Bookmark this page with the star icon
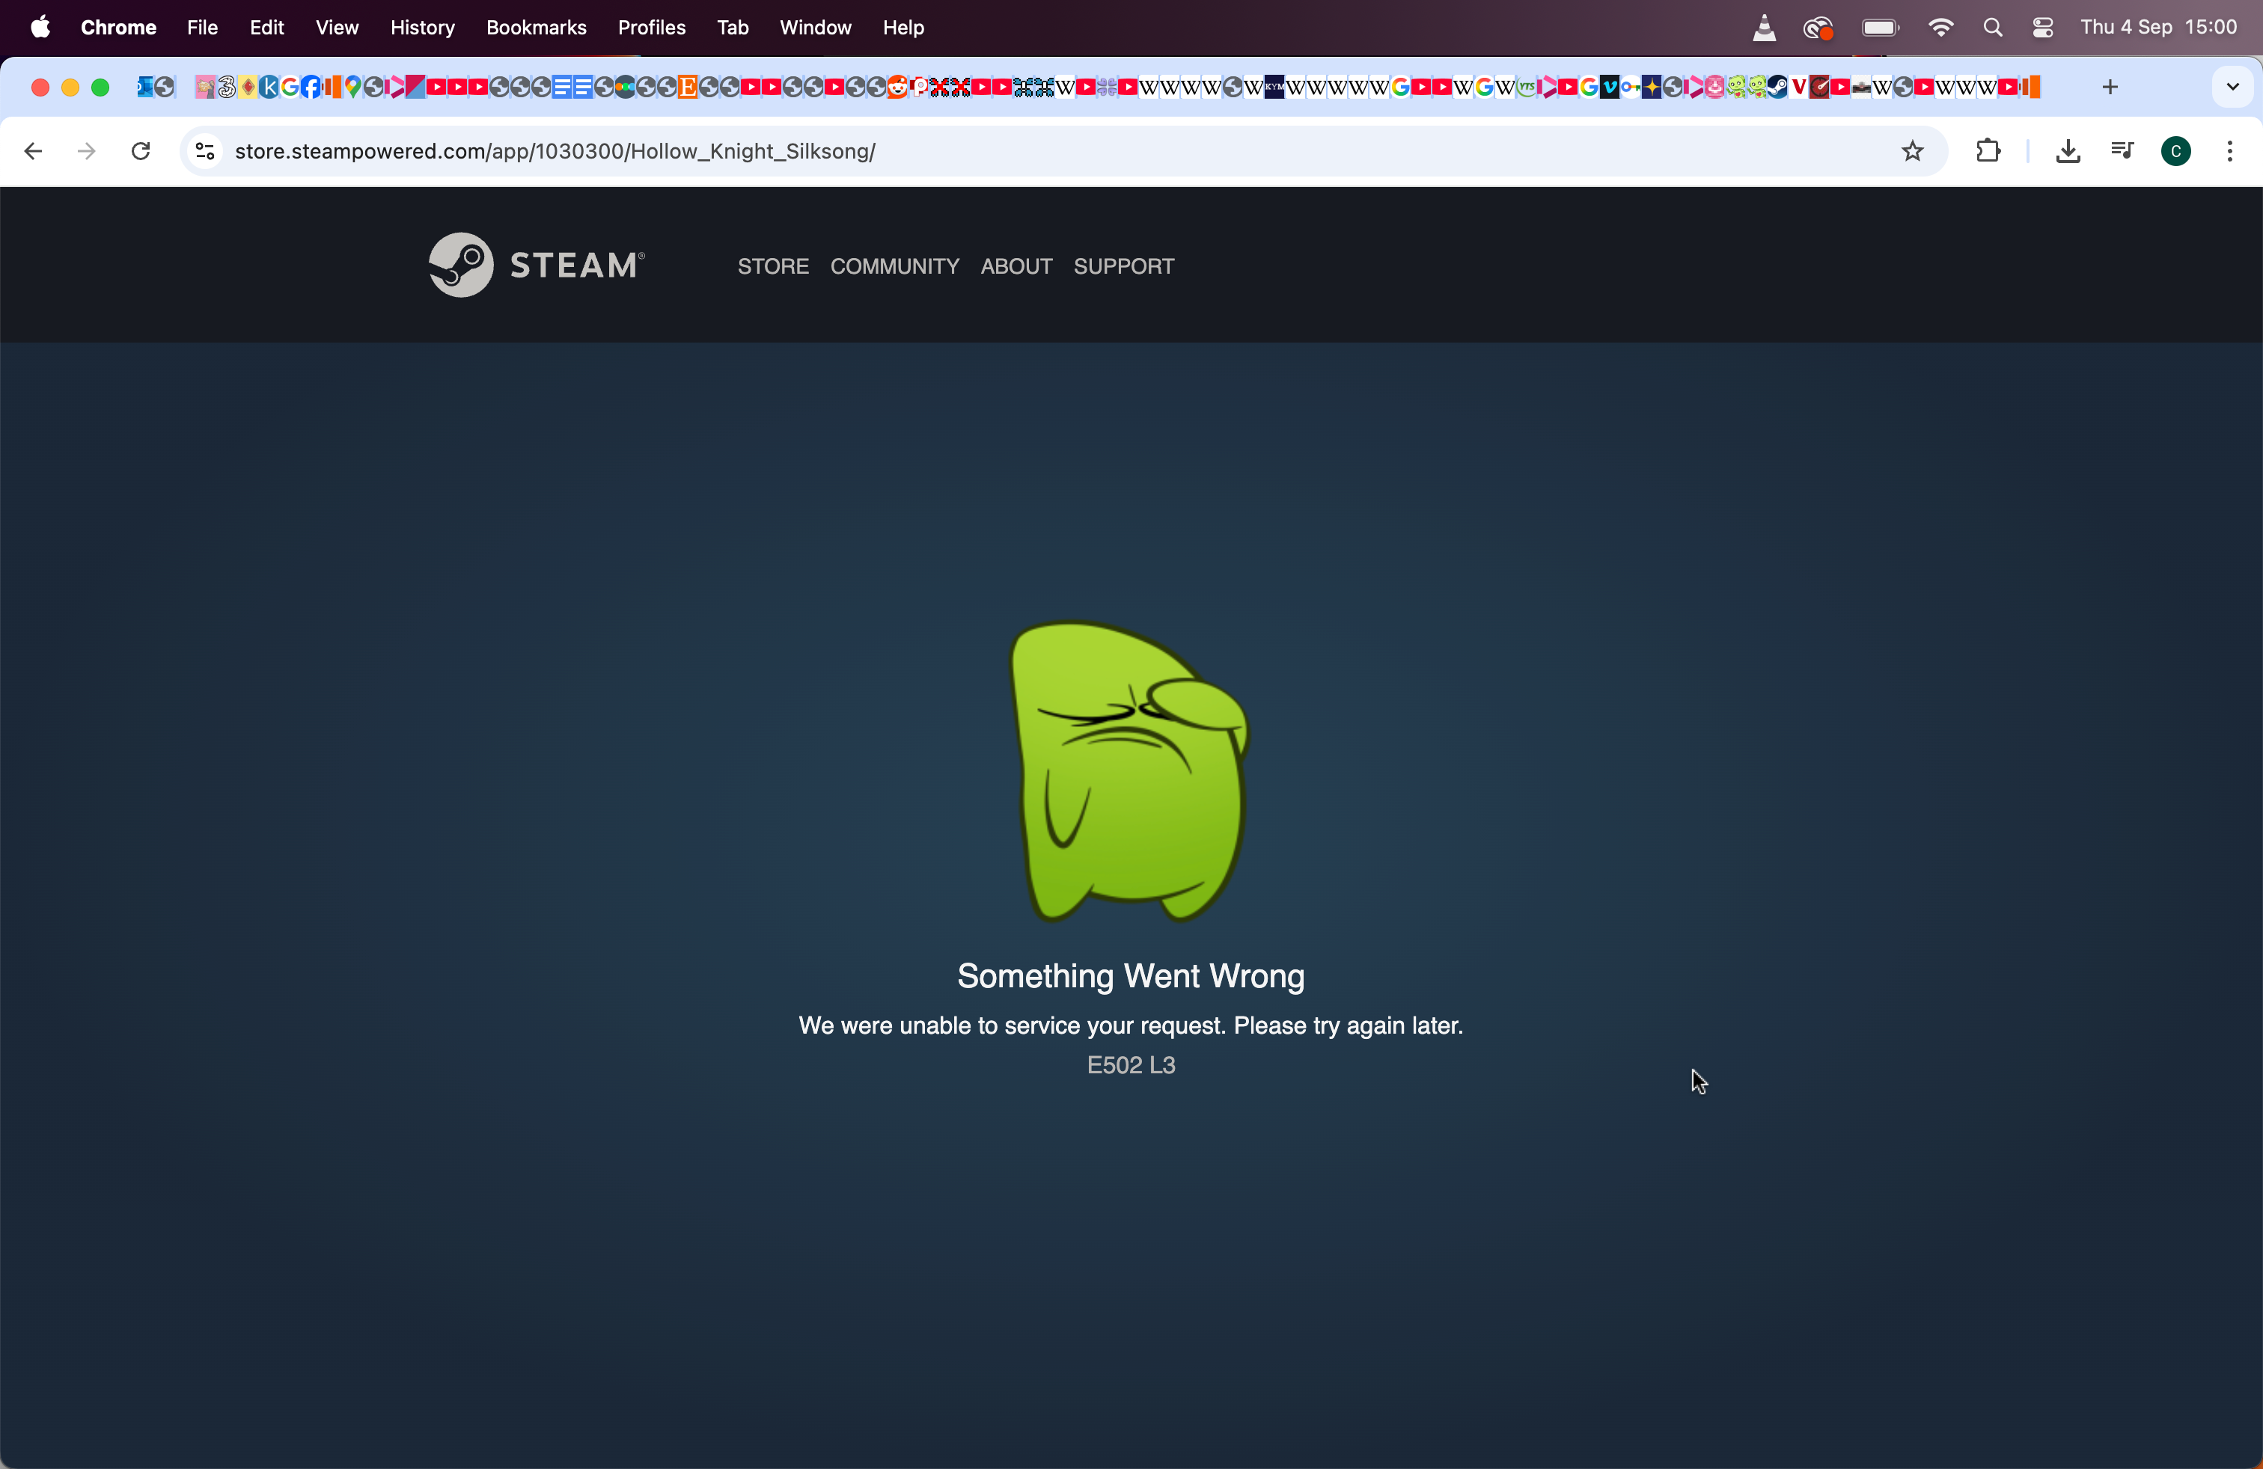The height and width of the screenshot is (1469, 2263). [1912, 151]
